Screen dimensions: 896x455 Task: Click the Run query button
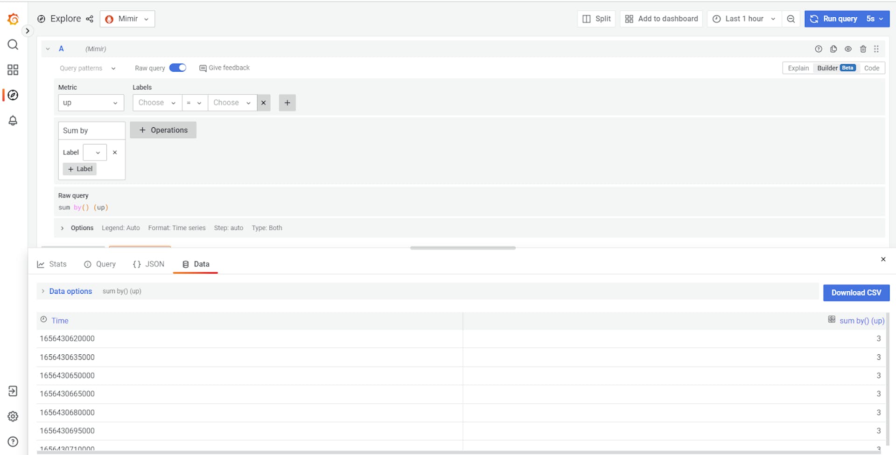[x=840, y=19]
